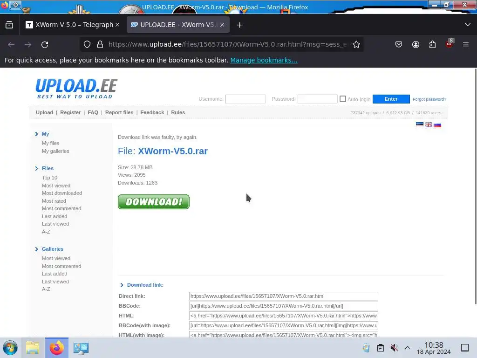
Task: Open the Firefox View tab list icon
Action: click(9, 25)
